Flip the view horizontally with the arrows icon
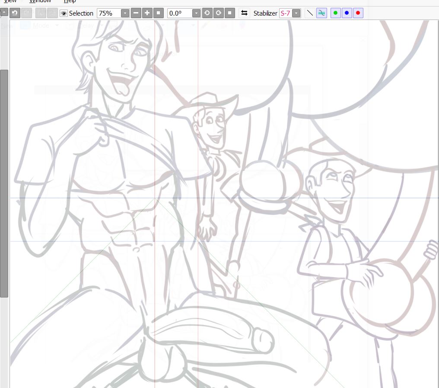439x388 pixels. click(244, 13)
